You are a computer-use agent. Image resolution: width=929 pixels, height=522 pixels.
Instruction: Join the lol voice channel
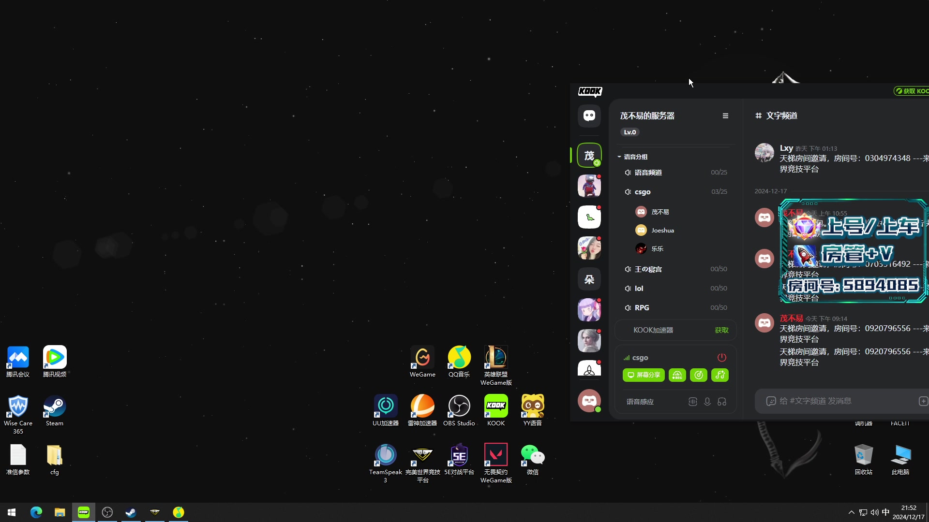point(675,289)
